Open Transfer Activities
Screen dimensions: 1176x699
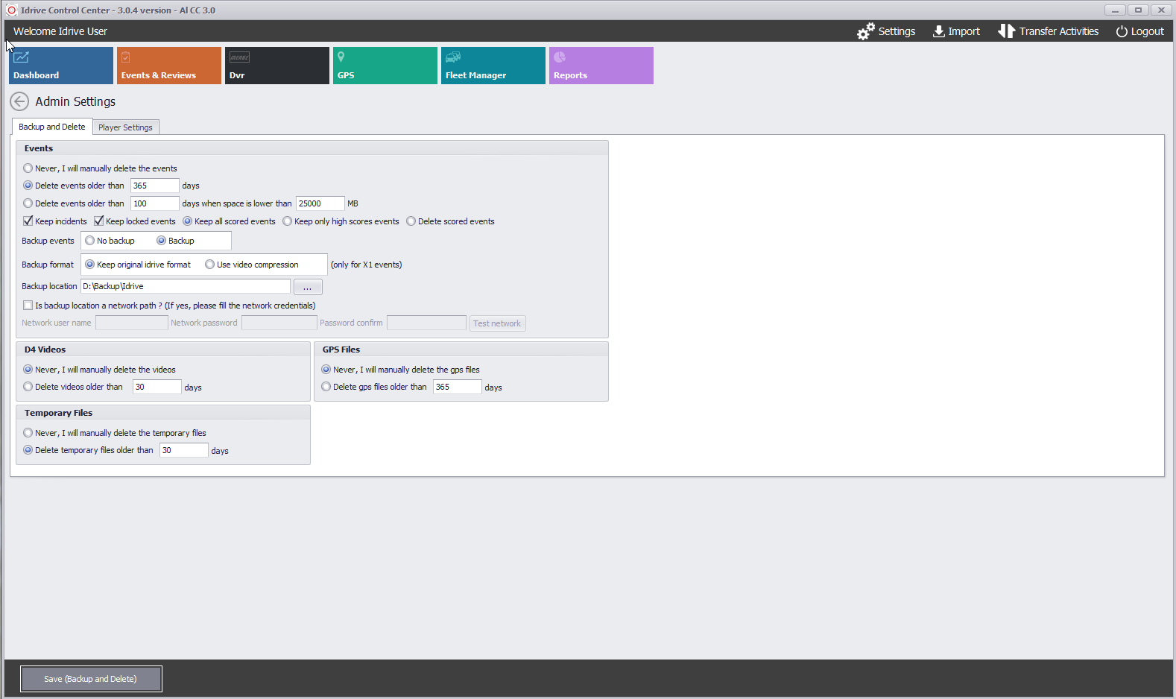(x=1049, y=31)
